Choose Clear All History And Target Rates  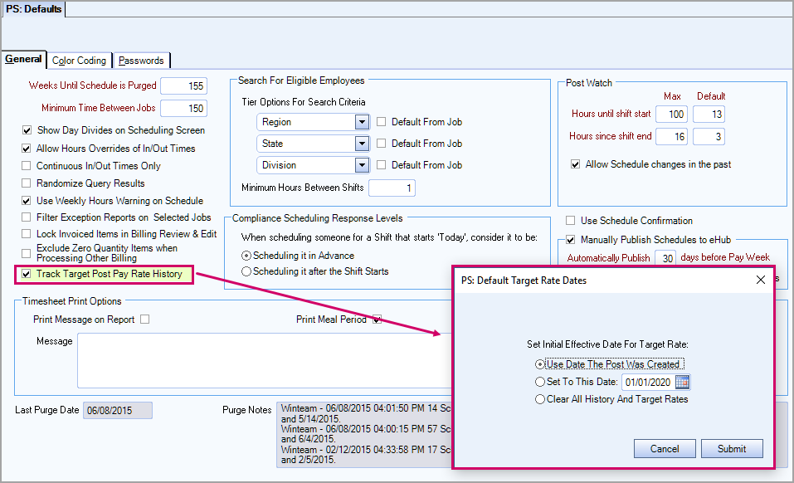click(541, 399)
